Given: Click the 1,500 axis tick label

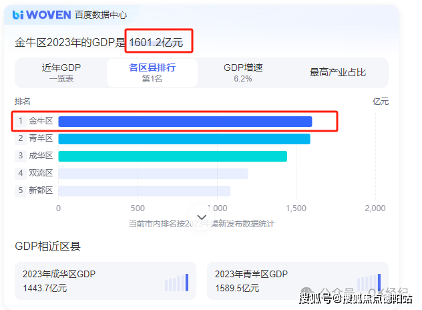Looking at the screenshot, I should point(296,208).
